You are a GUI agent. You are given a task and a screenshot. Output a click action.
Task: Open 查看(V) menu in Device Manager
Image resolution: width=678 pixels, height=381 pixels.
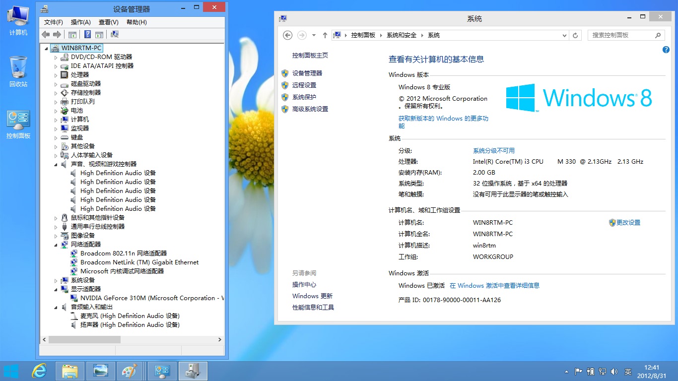pos(109,22)
